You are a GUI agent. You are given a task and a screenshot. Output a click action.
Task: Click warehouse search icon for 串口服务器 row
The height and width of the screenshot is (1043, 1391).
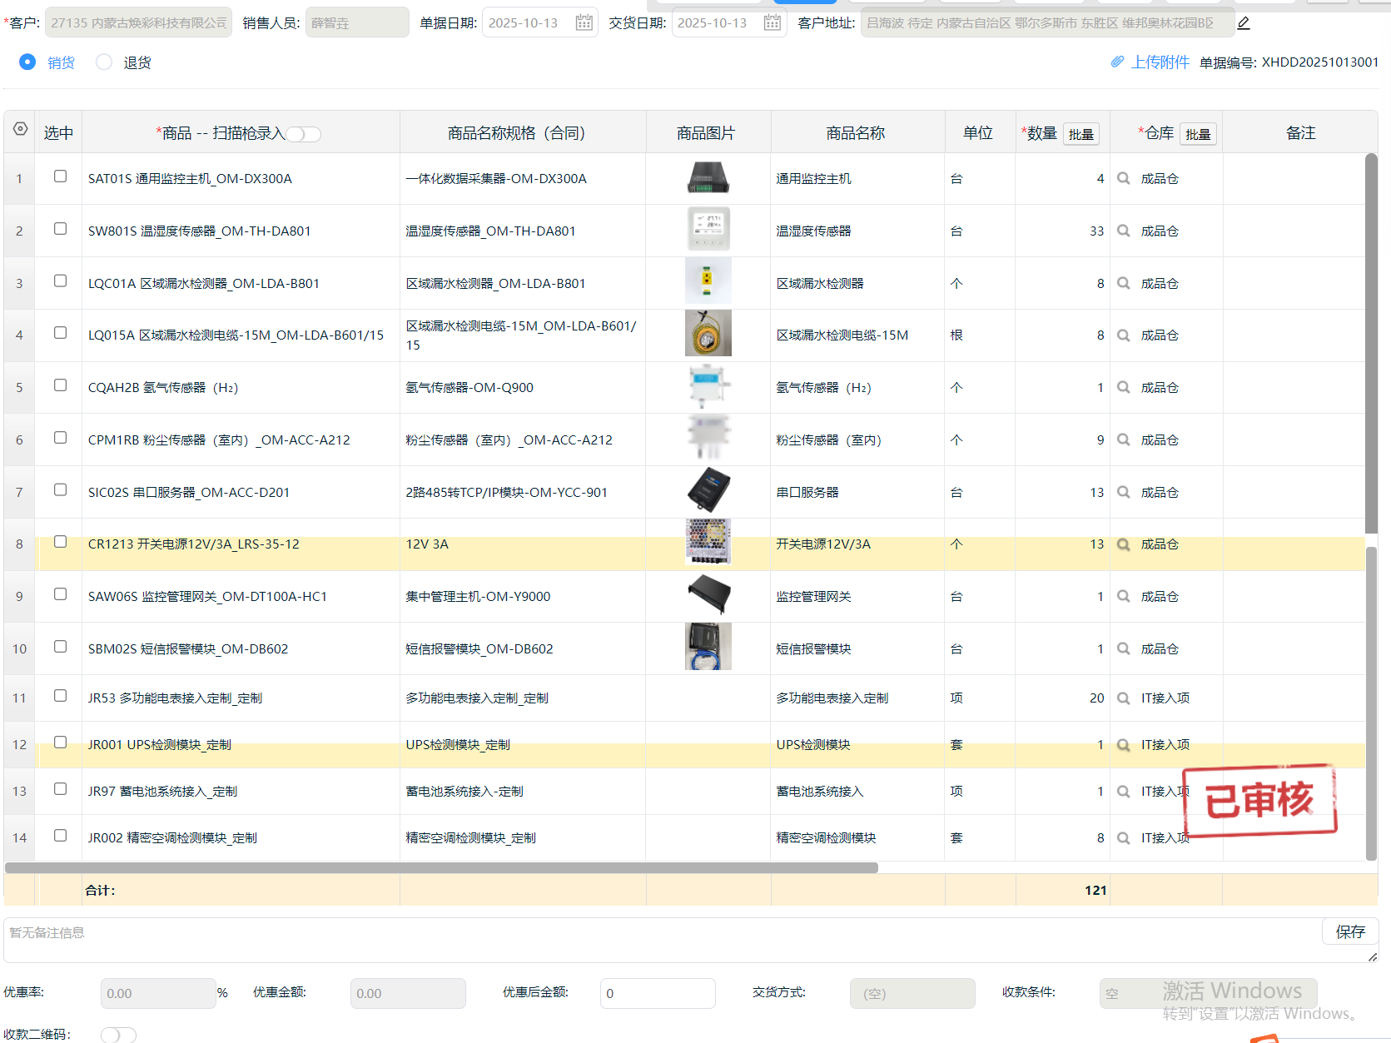(1123, 493)
